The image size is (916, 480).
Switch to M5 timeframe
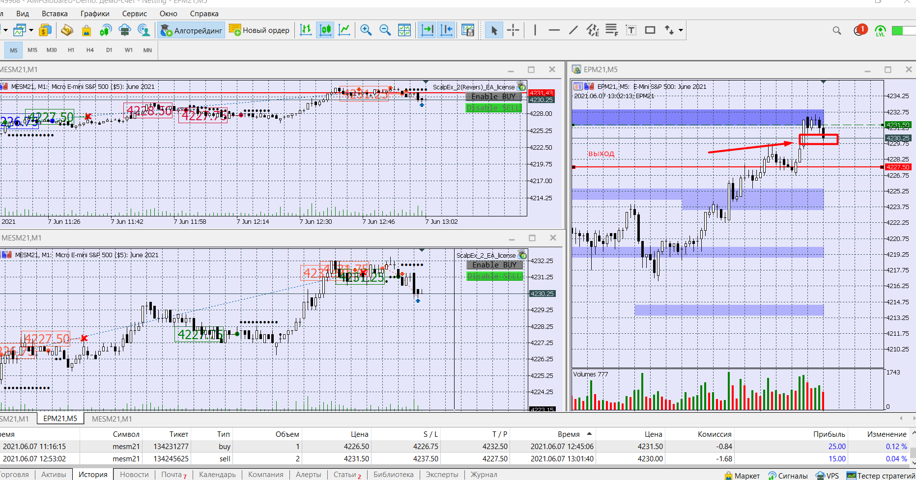[14, 50]
